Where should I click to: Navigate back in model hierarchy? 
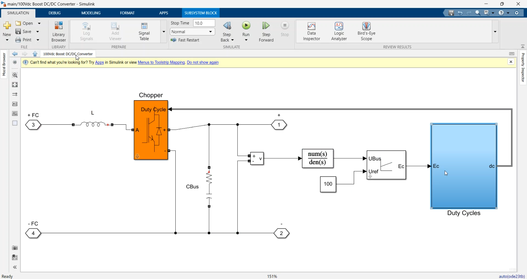coord(15,54)
